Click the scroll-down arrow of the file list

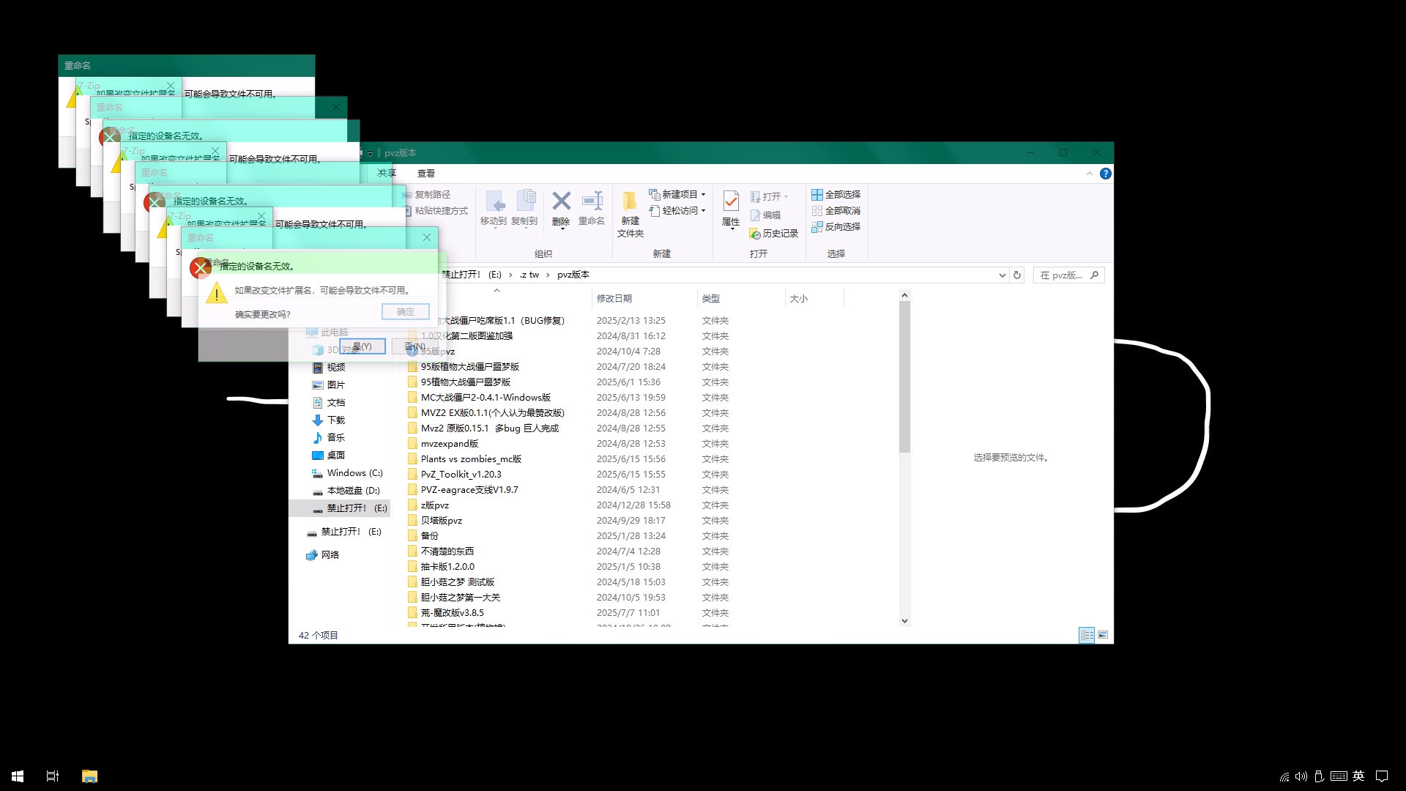pos(904,620)
